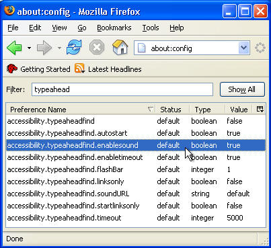Open the column picker icon
Image resolution: width=271 pixels, height=248 pixels.
tap(260, 110)
